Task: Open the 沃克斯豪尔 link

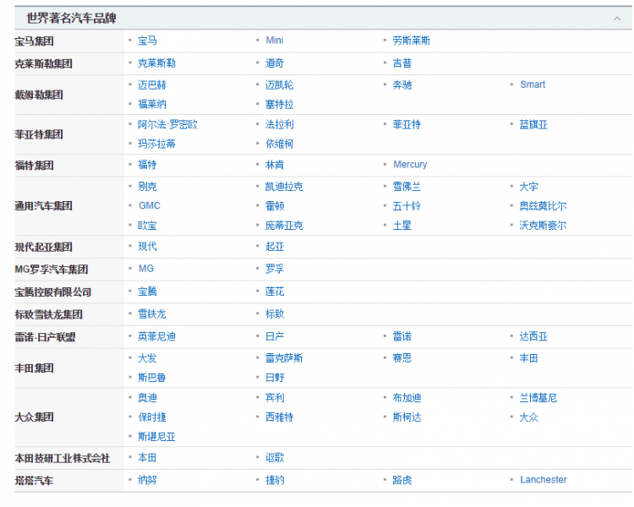Action: (x=543, y=226)
